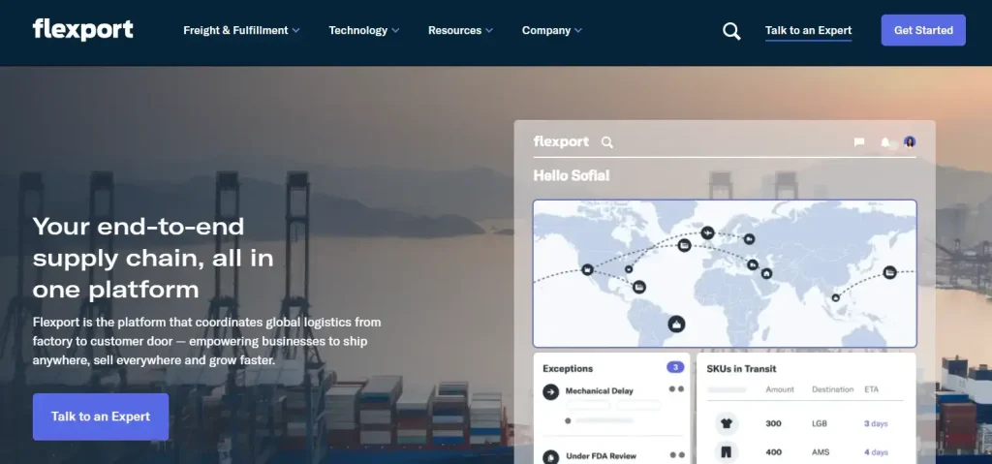Click the flexport logo in the header
This screenshot has width=992, height=464.
click(83, 30)
